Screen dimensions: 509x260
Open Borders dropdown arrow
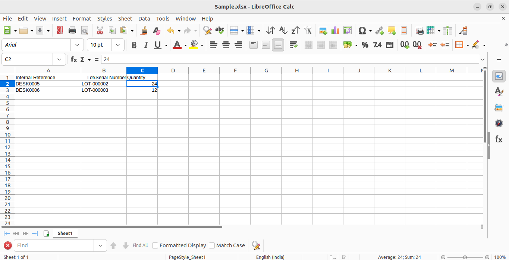468,45
